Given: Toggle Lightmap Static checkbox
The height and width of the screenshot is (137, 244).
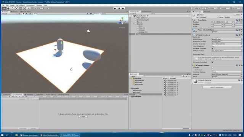Looking at the screenshot, I should coord(212,54).
